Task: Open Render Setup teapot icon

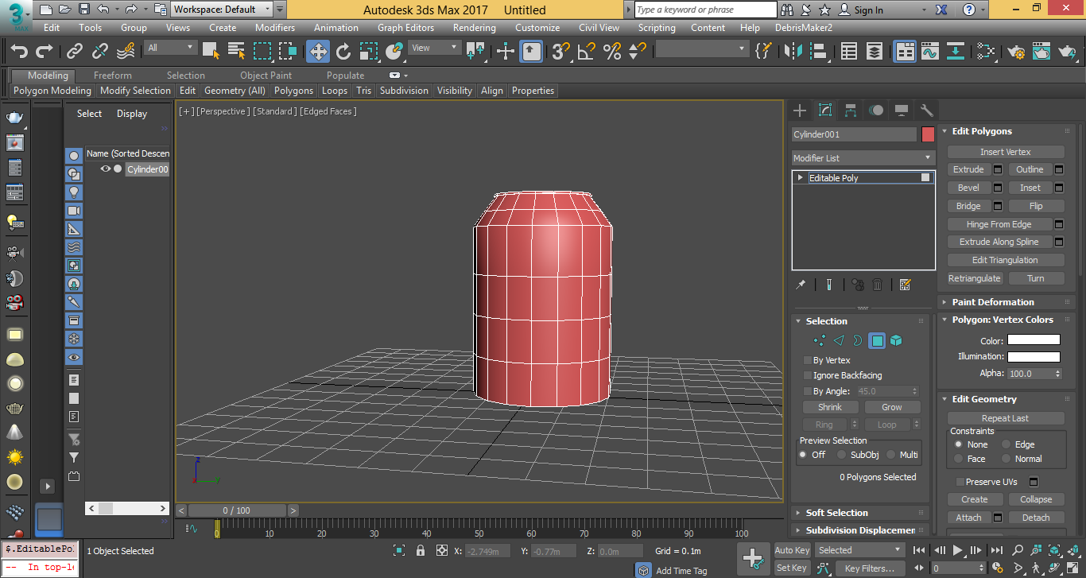Action: point(1016,52)
